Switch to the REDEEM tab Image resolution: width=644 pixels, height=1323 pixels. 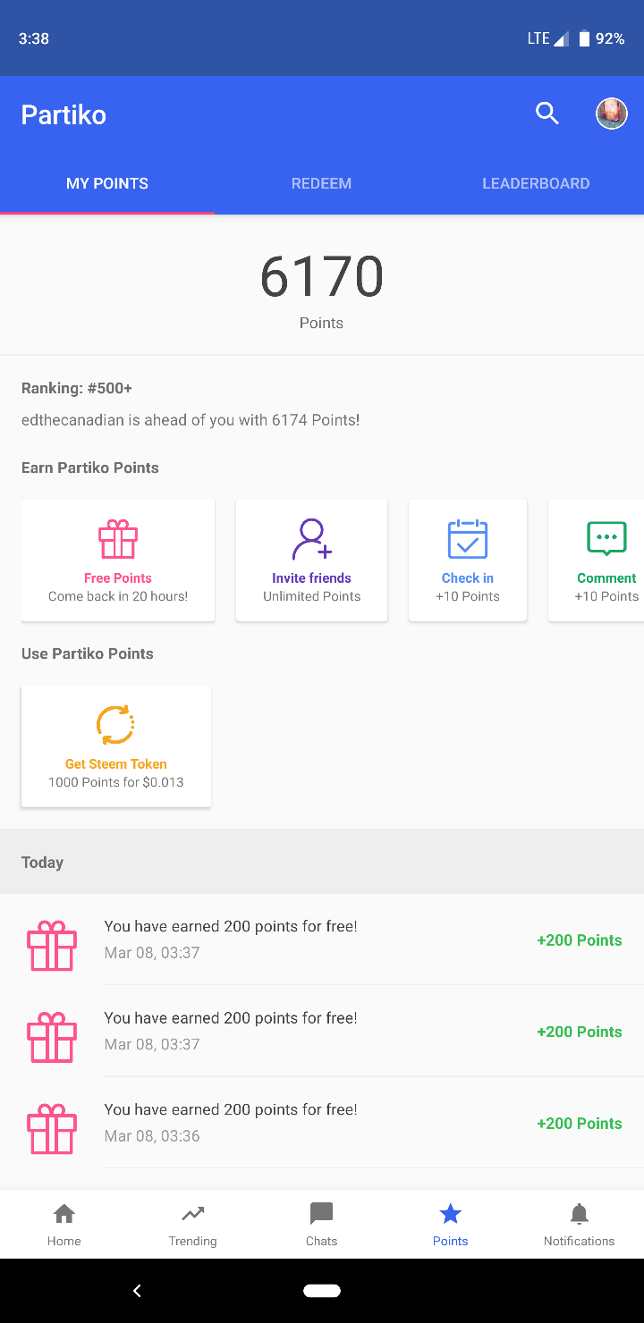[321, 183]
